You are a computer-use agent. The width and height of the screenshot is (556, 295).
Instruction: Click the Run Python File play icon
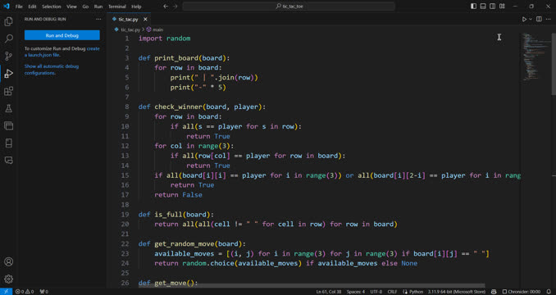click(524, 19)
